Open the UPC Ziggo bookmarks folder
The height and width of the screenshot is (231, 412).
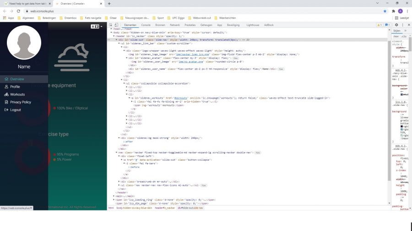coord(176,18)
